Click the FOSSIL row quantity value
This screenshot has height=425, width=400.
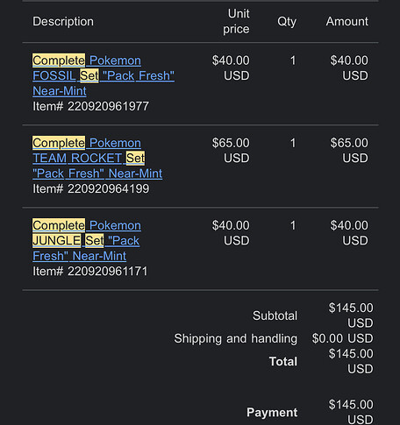pyautogui.click(x=293, y=60)
